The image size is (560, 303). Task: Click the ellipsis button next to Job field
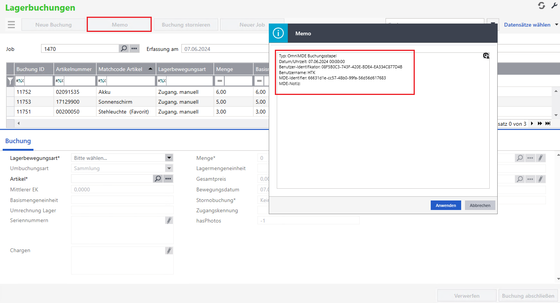pyautogui.click(x=134, y=49)
